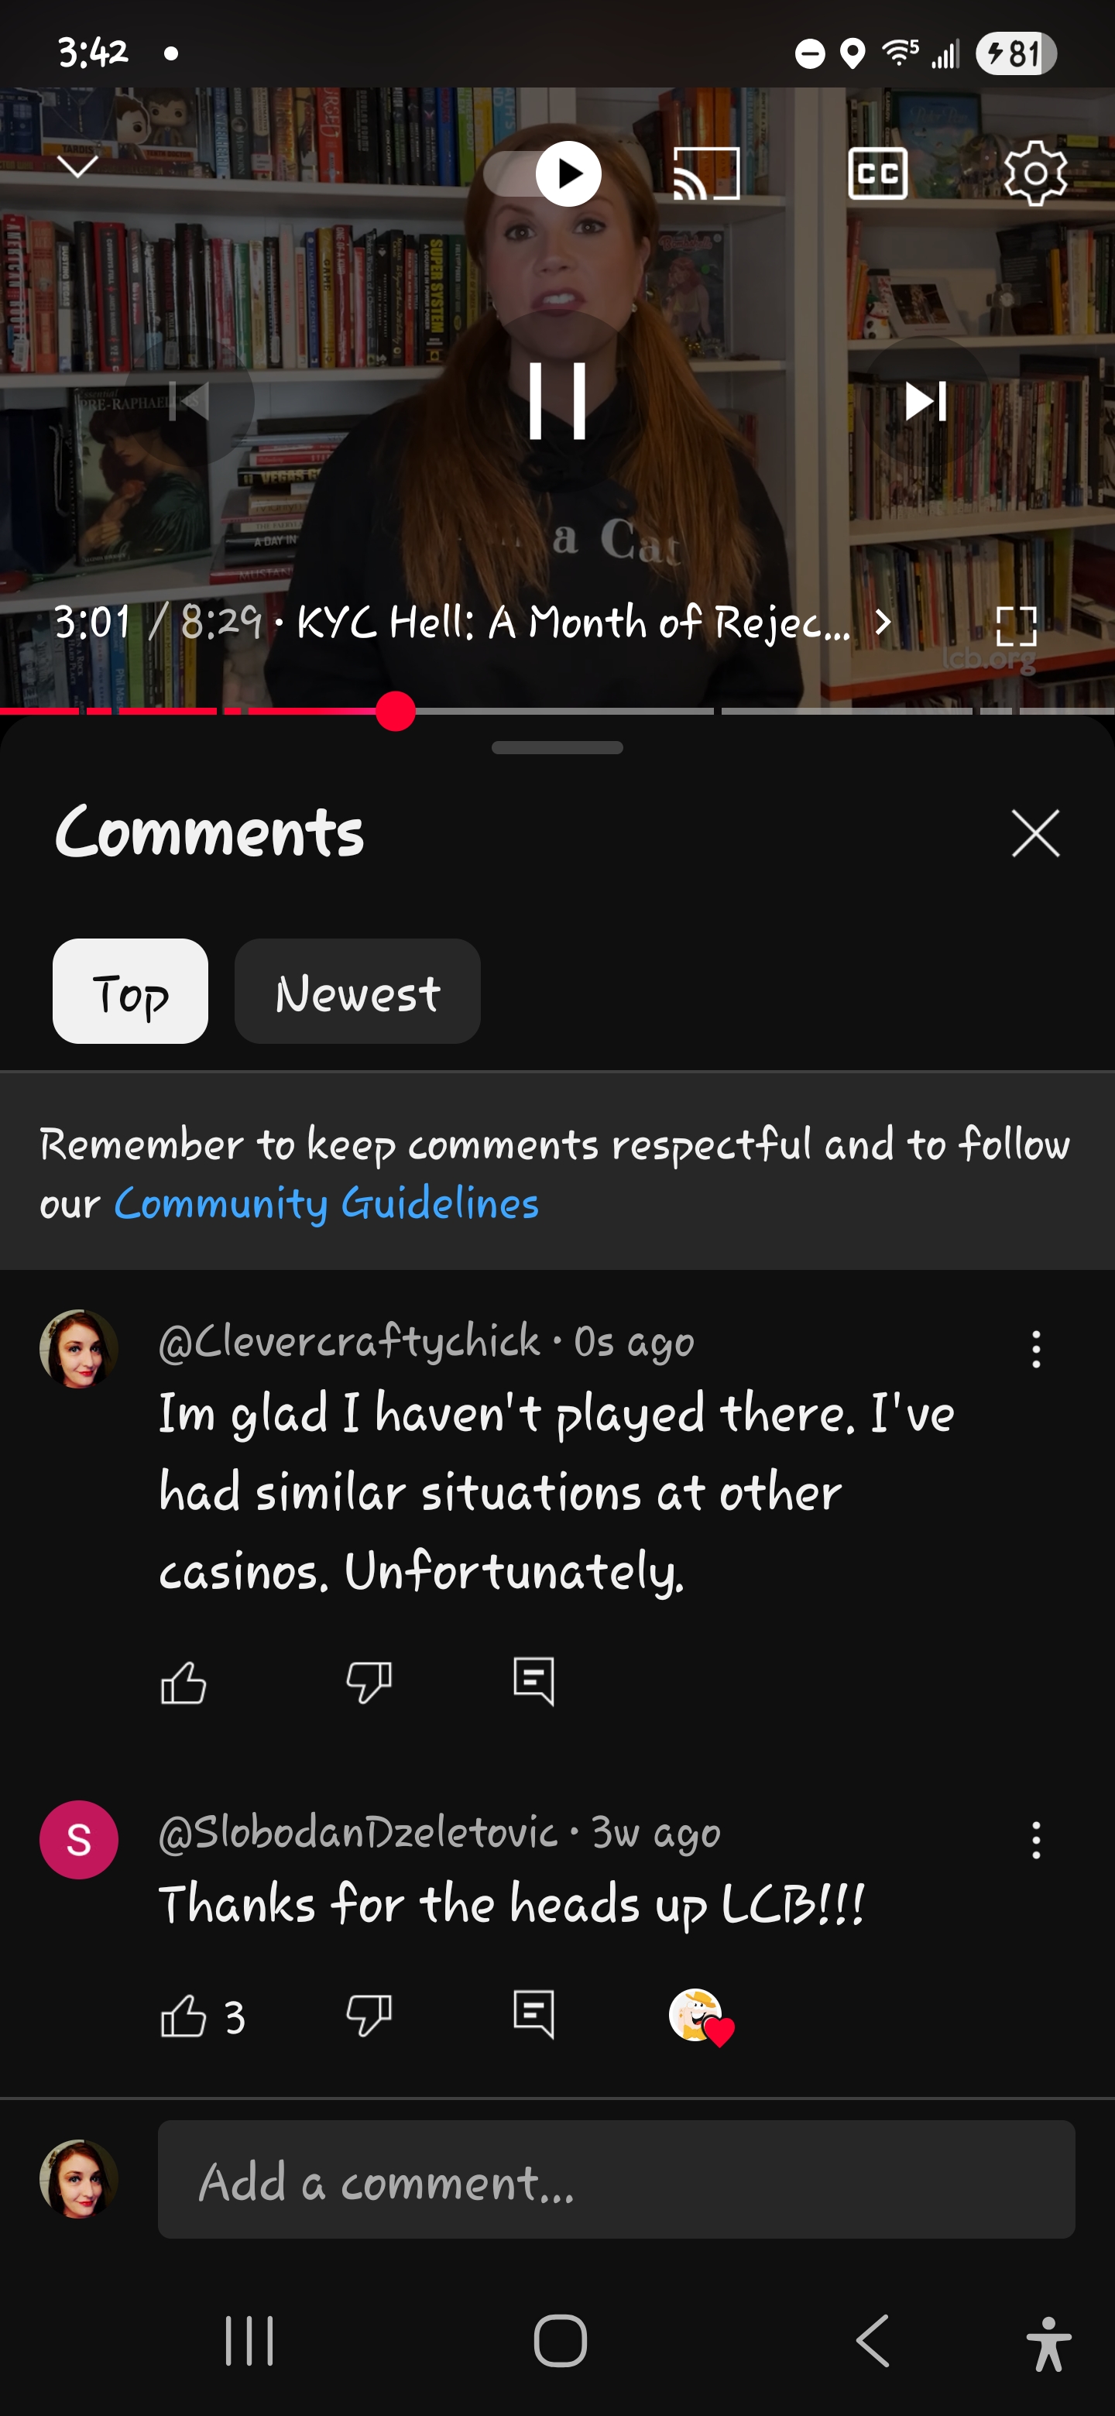Open the Community Guidelines link
Viewport: 1115px width, 2416px height.
point(326,1203)
